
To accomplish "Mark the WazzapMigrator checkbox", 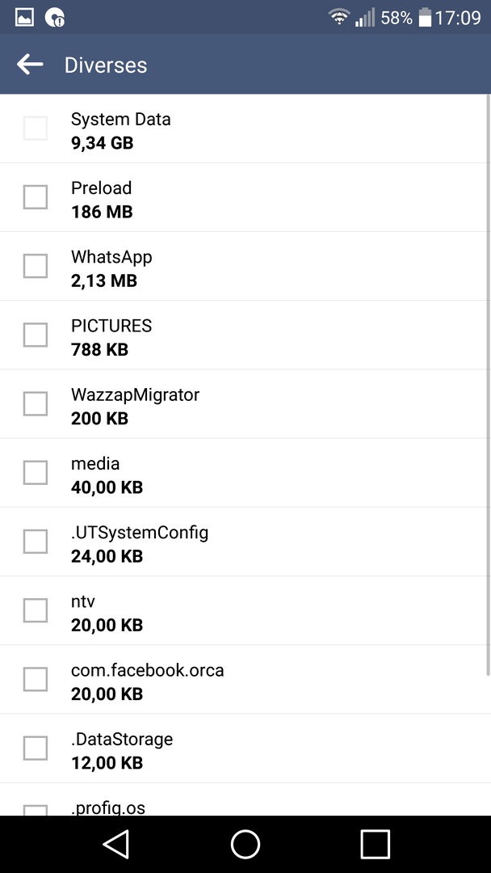I will click(35, 403).
